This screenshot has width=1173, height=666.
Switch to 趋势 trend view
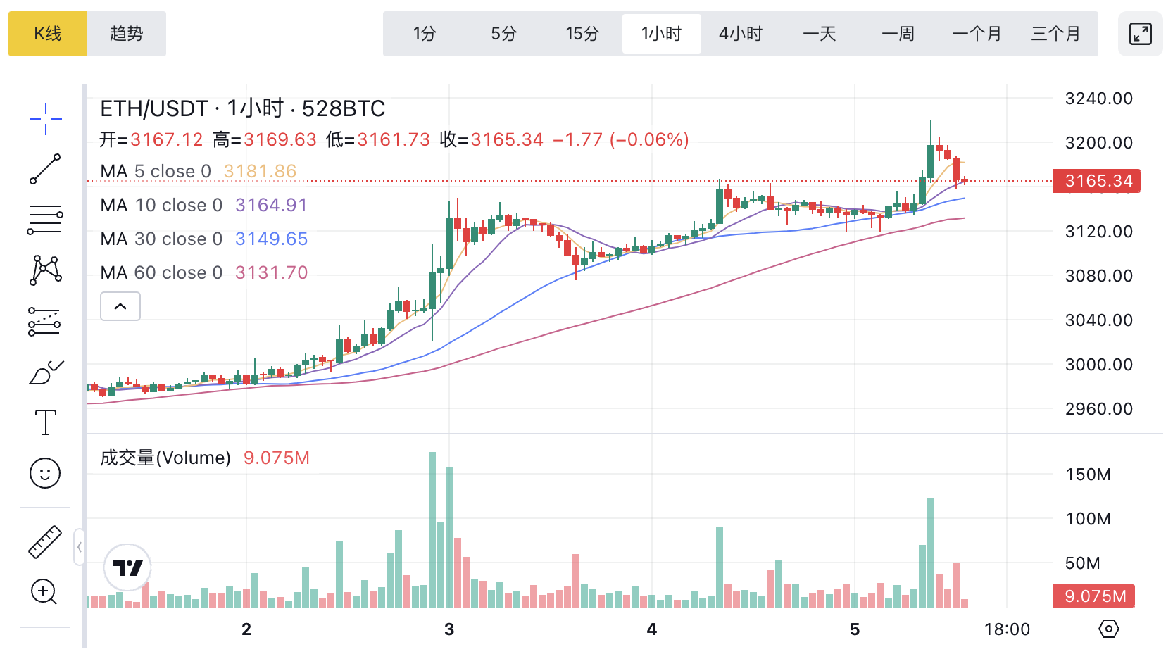[127, 34]
